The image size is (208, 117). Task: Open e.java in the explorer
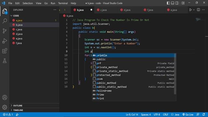pyautogui.click(x=34, y=39)
